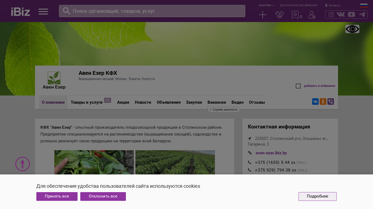Screen dimensions: 373x209
Task: Click the scroll-to-top arrow button
Action: point(22,164)
